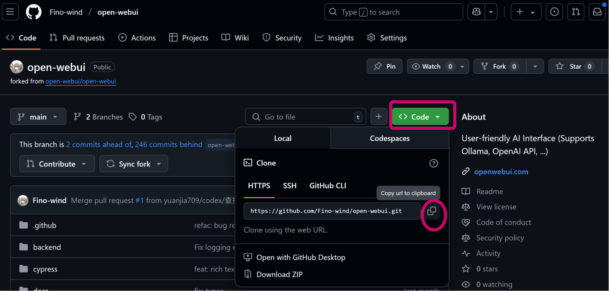Open the Activity link in About
Image resolution: width=610 pixels, height=291 pixels.
(x=481, y=253)
